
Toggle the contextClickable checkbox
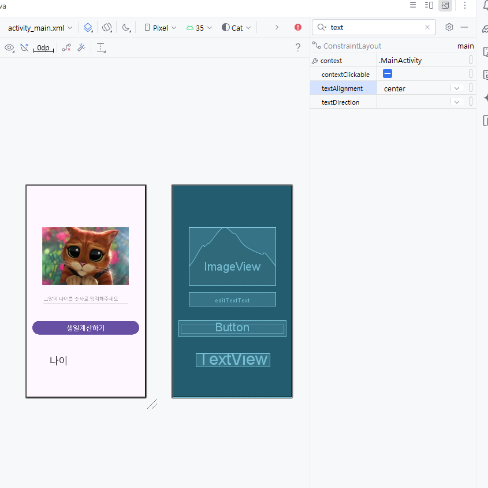388,74
